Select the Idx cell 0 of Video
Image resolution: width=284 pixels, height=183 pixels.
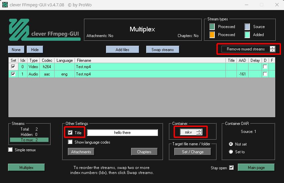(x=23, y=67)
